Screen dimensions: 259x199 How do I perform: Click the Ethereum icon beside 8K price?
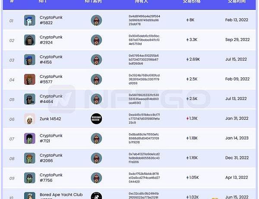(187, 20)
